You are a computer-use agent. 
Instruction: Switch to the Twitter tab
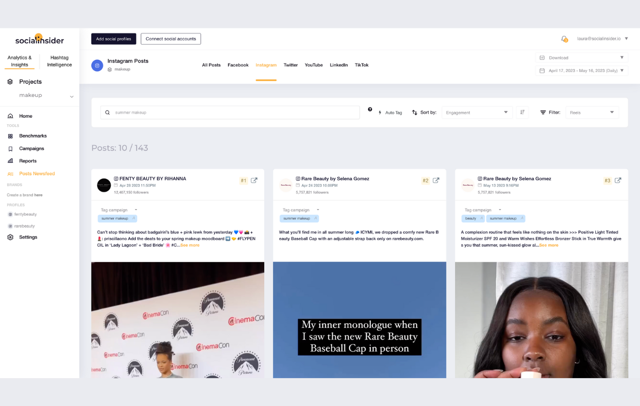pos(291,65)
